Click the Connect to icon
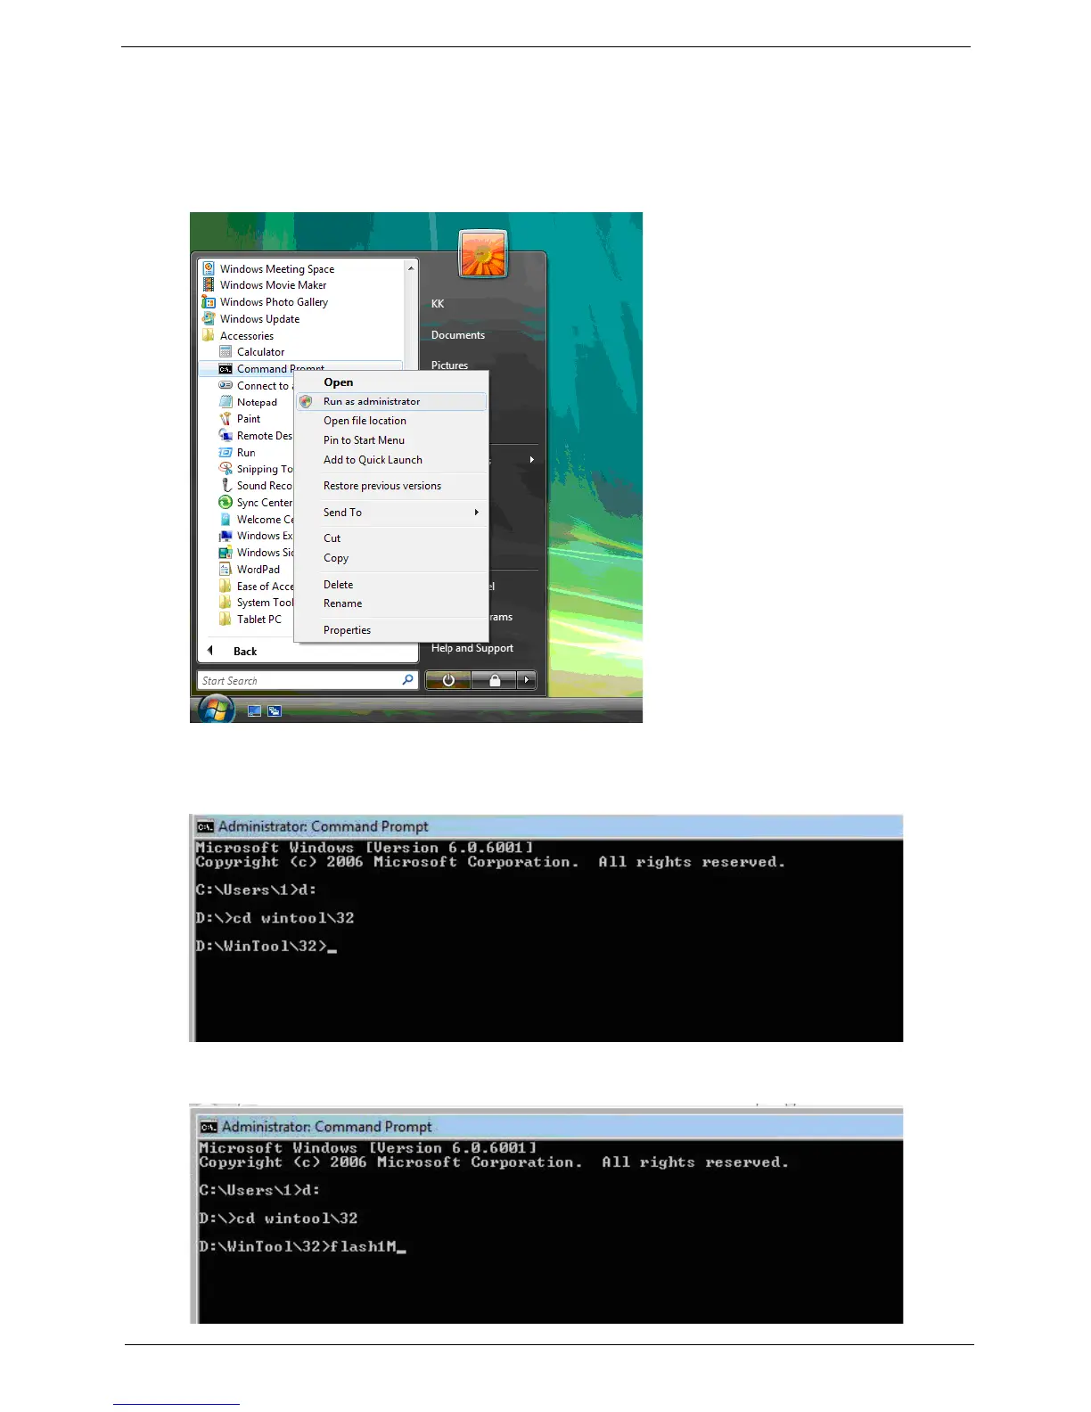The image size is (1091, 1412). tap(226, 386)
